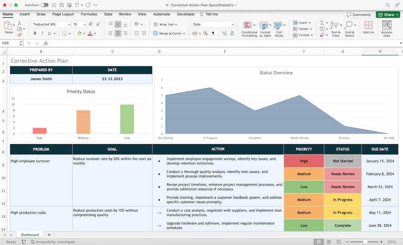Select the Format as Table icon
Screen dimensions: 403x245
265,28
